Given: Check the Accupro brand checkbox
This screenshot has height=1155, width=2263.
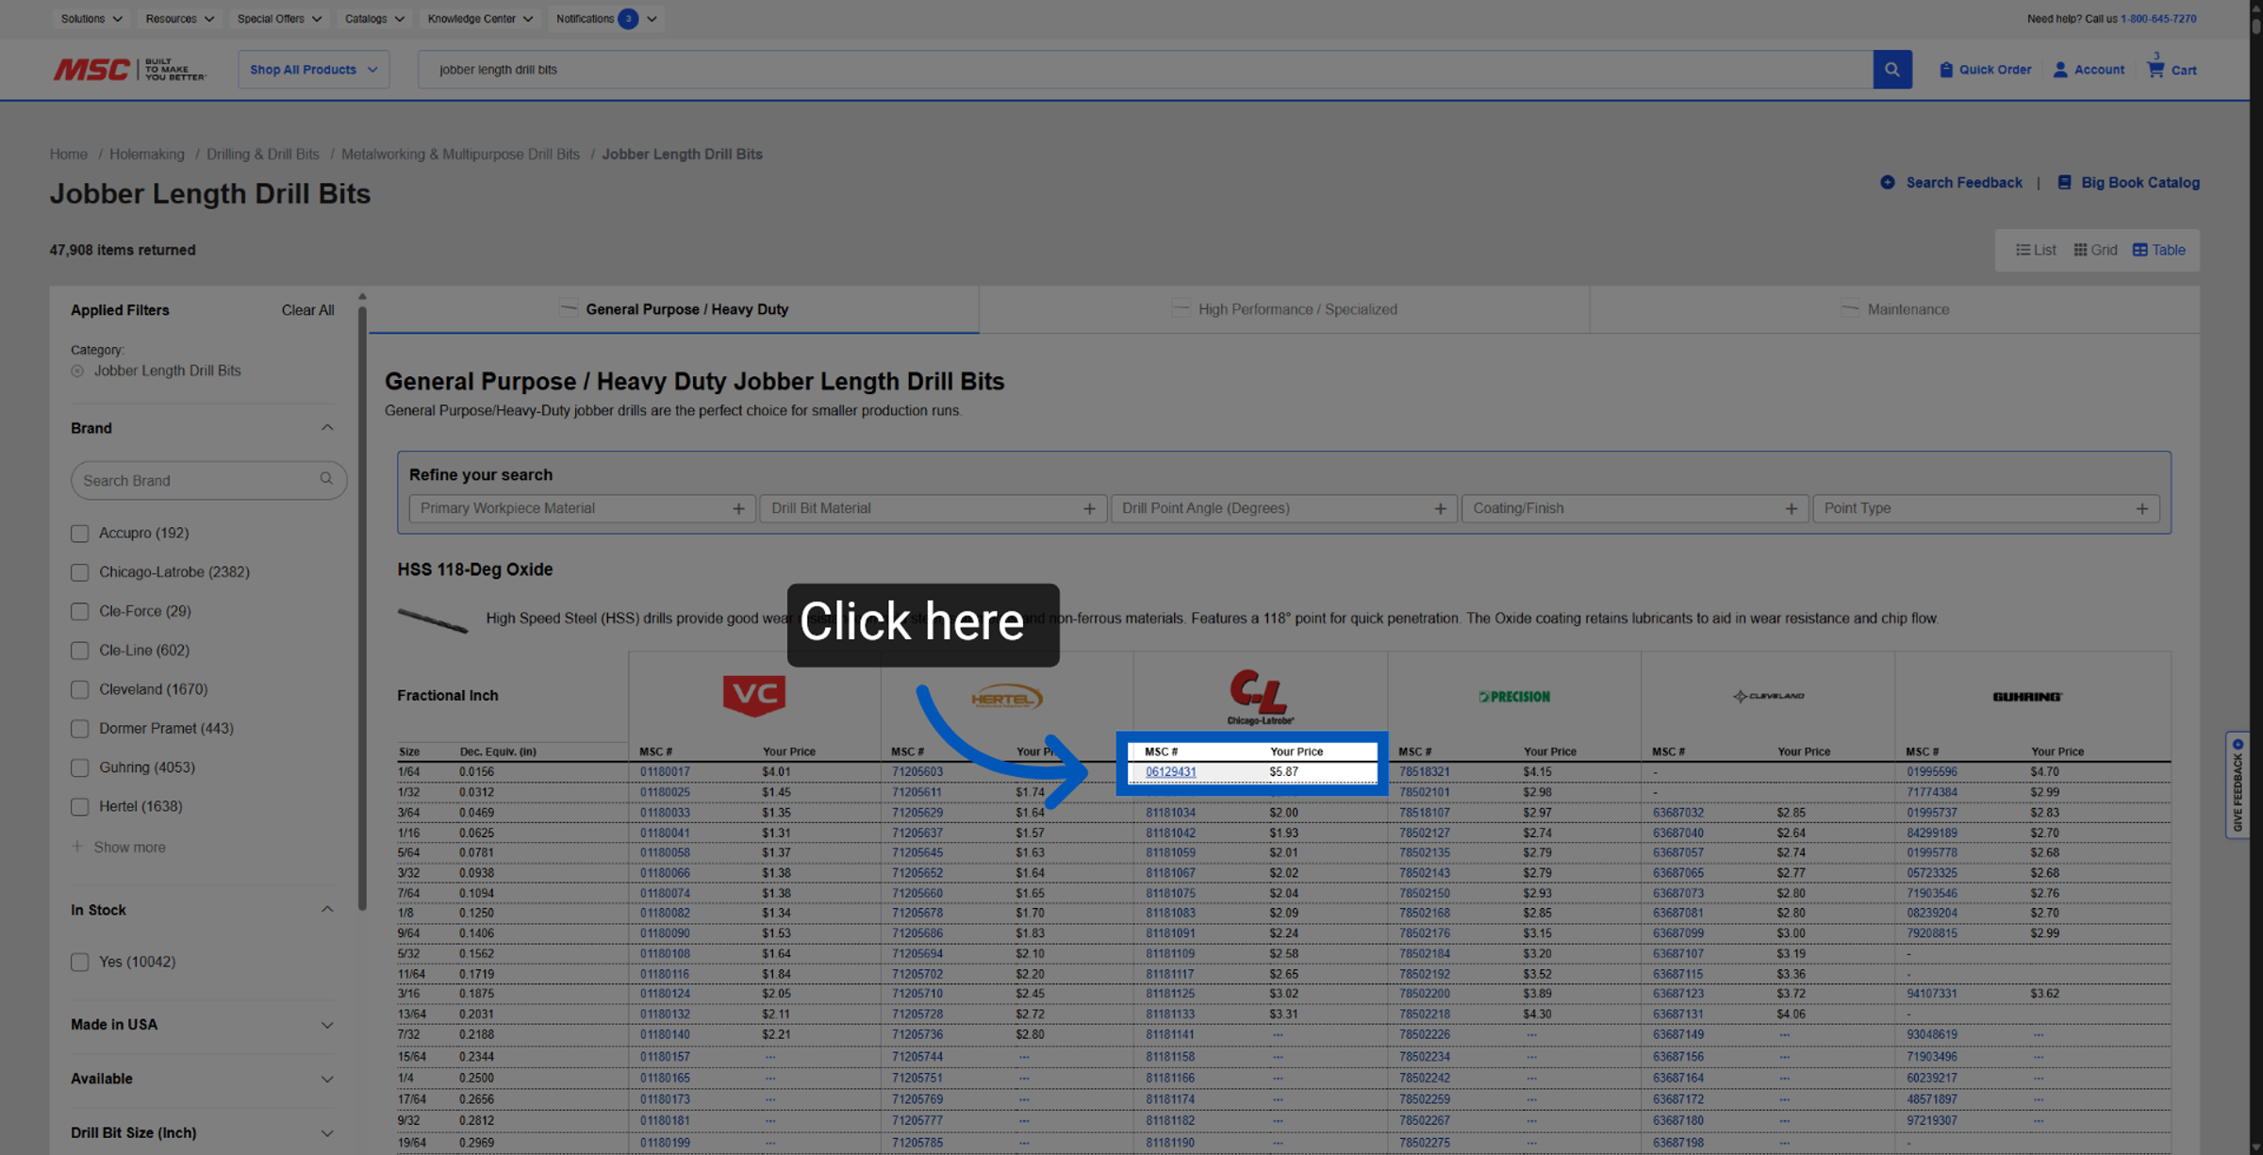Looking at the screenshot, I should pos(80,534).
